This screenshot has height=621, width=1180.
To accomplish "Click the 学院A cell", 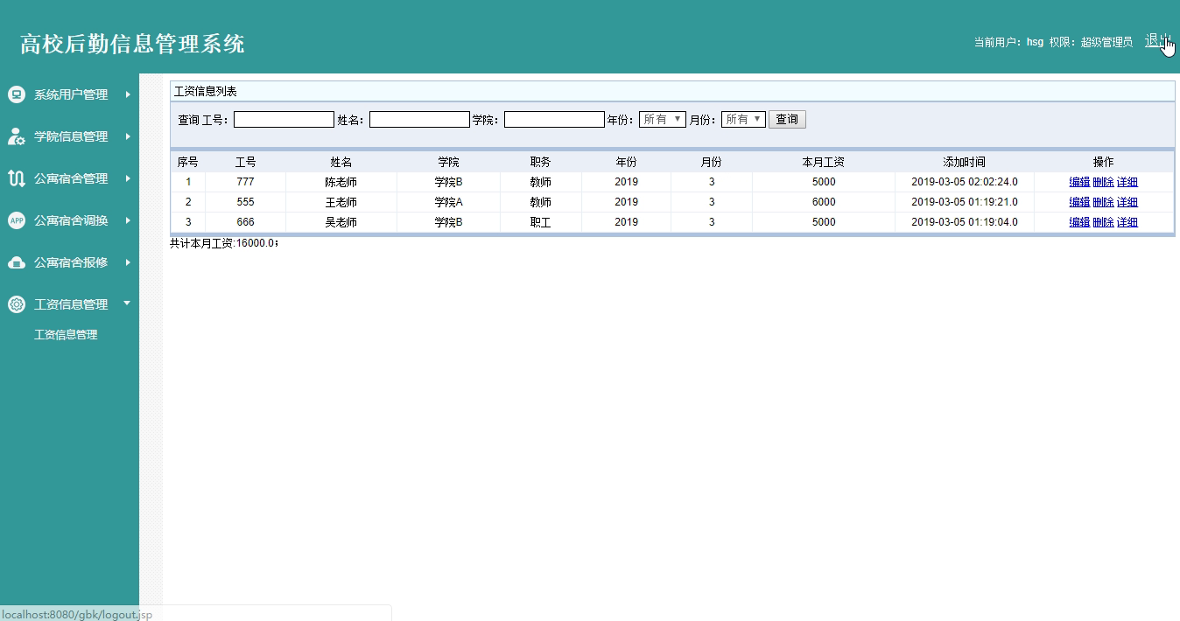I will pos(449,202).
